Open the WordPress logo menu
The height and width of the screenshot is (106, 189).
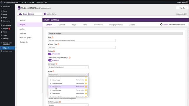click(1, 2)
